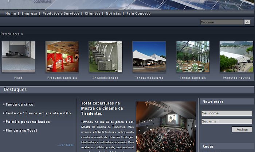Image resolution: width=255 pixels, height=152 pixels.
Task: Click the Assinar button
Action: 242,129
